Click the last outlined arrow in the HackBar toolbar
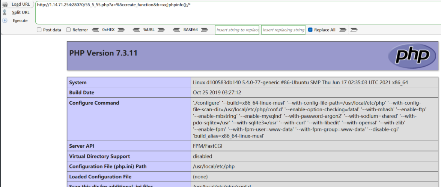The height and width of the screenshot is (187, 441). click(x=354, y=30)
